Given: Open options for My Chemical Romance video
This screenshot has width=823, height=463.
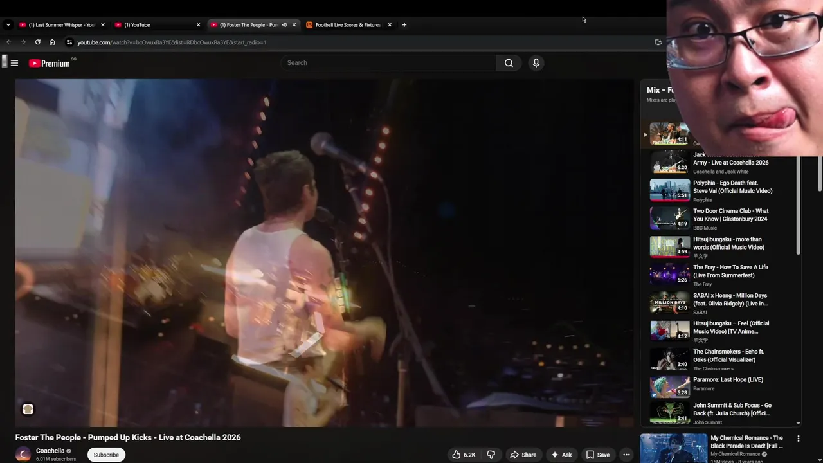Looking at the screenshot, I should (799, 439).
